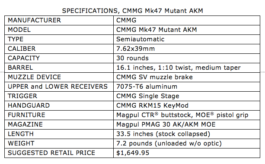The width and height of the screenshot is (265, 164).
Task: Click the Magpul PMAG 30 AK/AKM MOE value
Action: 166,124
